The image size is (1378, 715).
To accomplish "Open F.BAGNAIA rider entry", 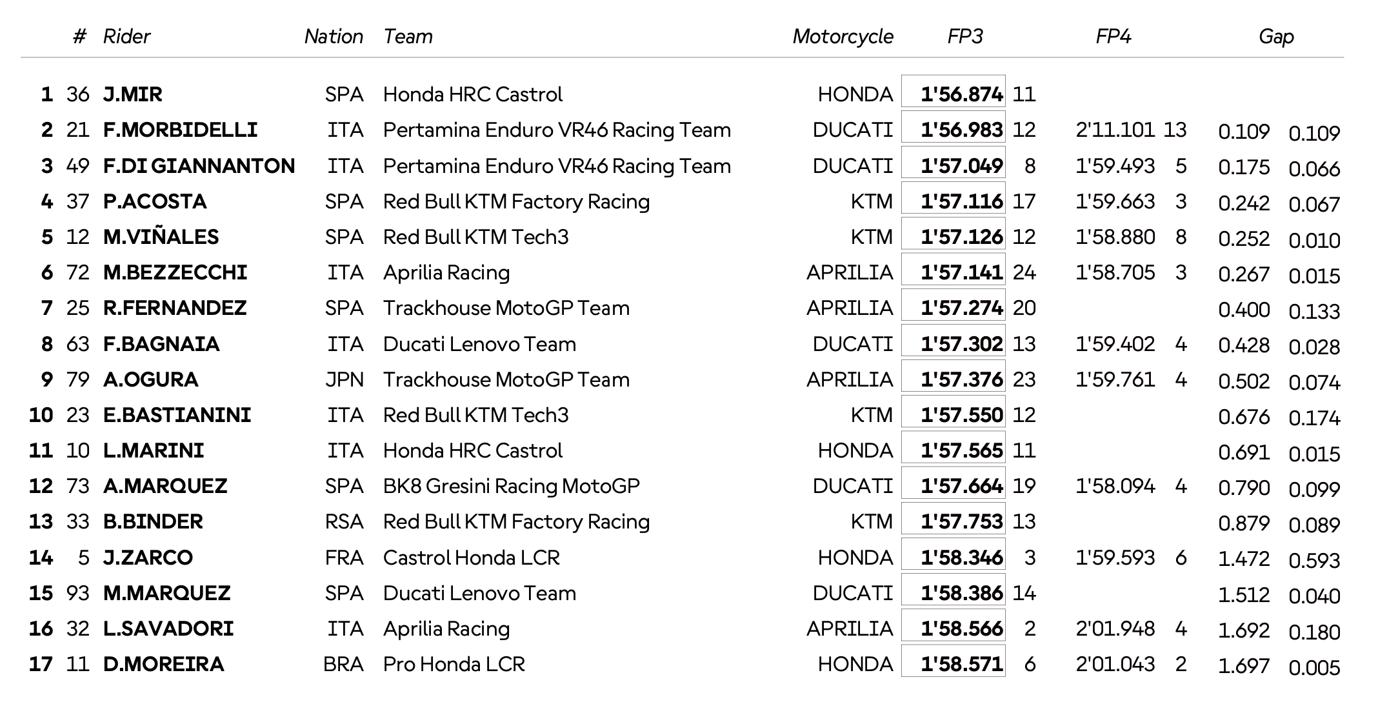I will pyautogui.click(x=161, y=344).
